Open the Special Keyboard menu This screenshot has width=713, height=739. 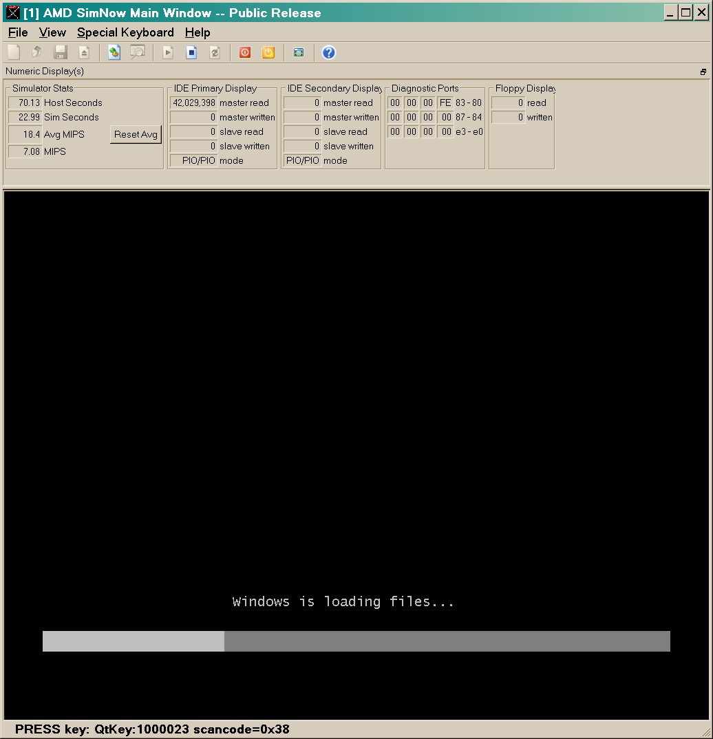tap(125, 32)
